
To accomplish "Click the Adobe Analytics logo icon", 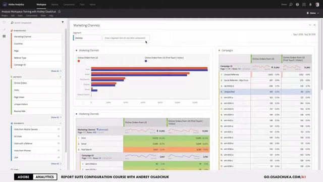I will click(x=5, y=5).
